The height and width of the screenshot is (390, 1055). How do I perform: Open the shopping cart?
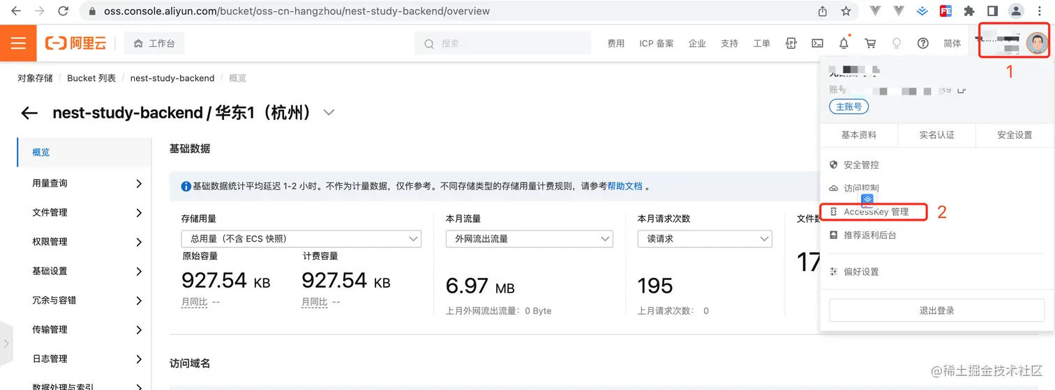coord(870,43)
